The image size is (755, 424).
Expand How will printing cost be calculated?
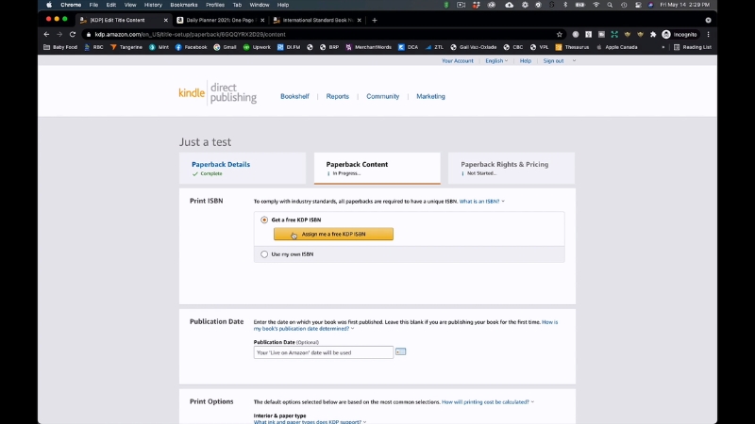(488, 402)
